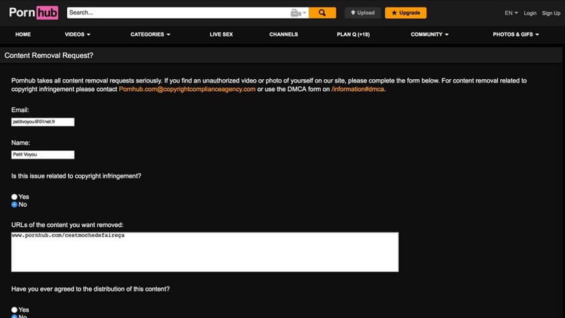
Task: Click the orange magnifier search button
Action: coord(322,13)
